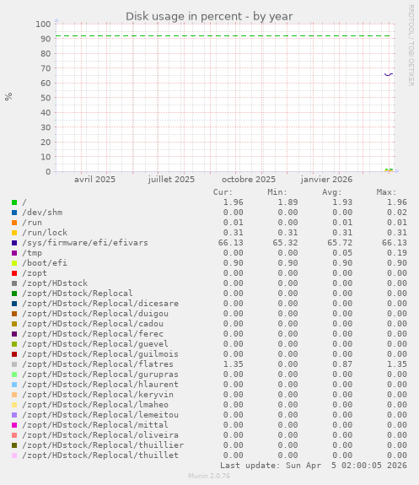Viewport: 419px width, 485px height.
Task: Click the light blue hlaurent legend swatch
Action: 14,385
